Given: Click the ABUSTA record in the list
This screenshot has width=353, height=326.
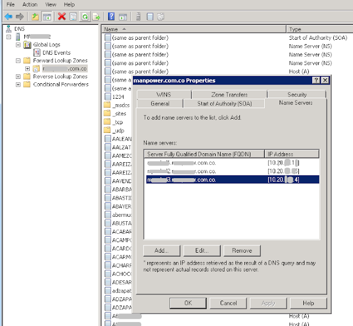Looking at the screenshot, I should click(x=121, y=223).
